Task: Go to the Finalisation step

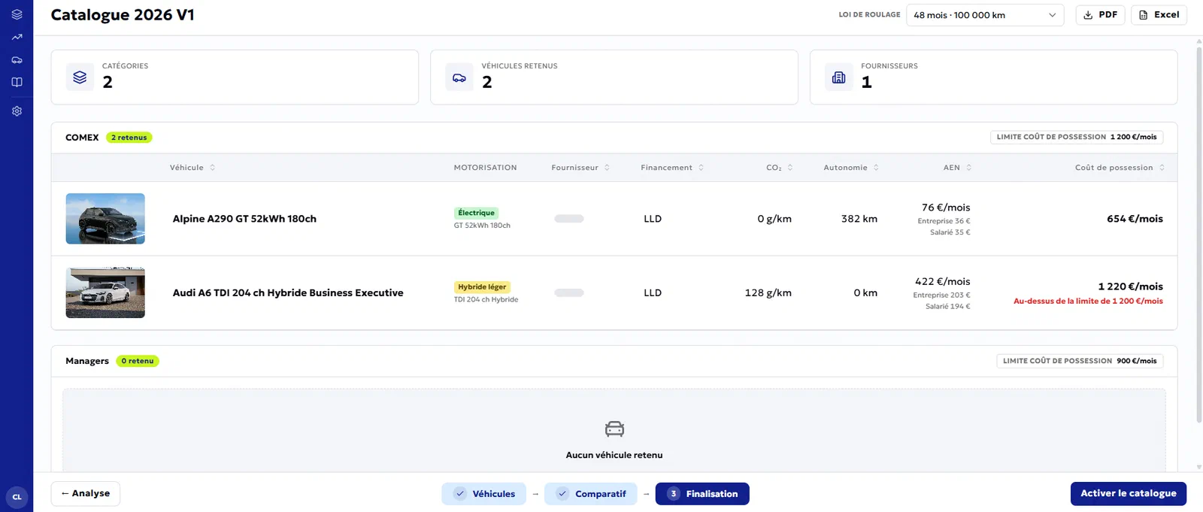Action: [702, 494]
